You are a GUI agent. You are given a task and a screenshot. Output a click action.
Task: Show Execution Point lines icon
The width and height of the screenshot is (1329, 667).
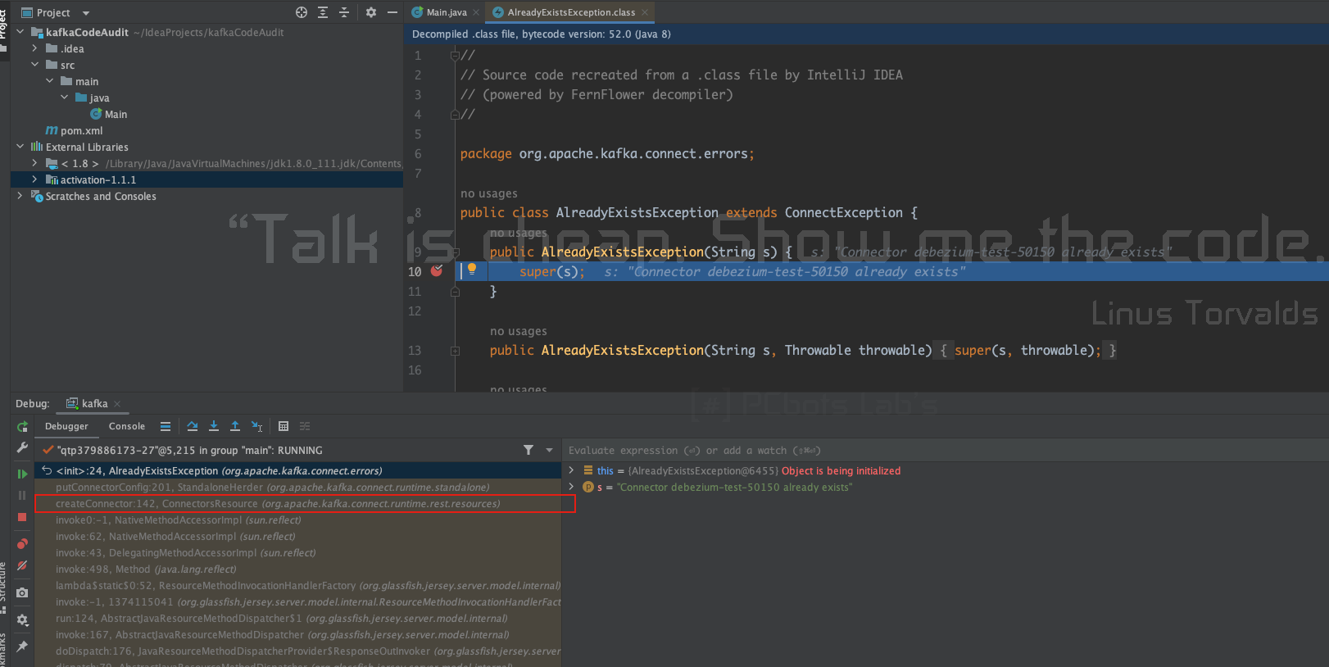[x=166, y=426]
